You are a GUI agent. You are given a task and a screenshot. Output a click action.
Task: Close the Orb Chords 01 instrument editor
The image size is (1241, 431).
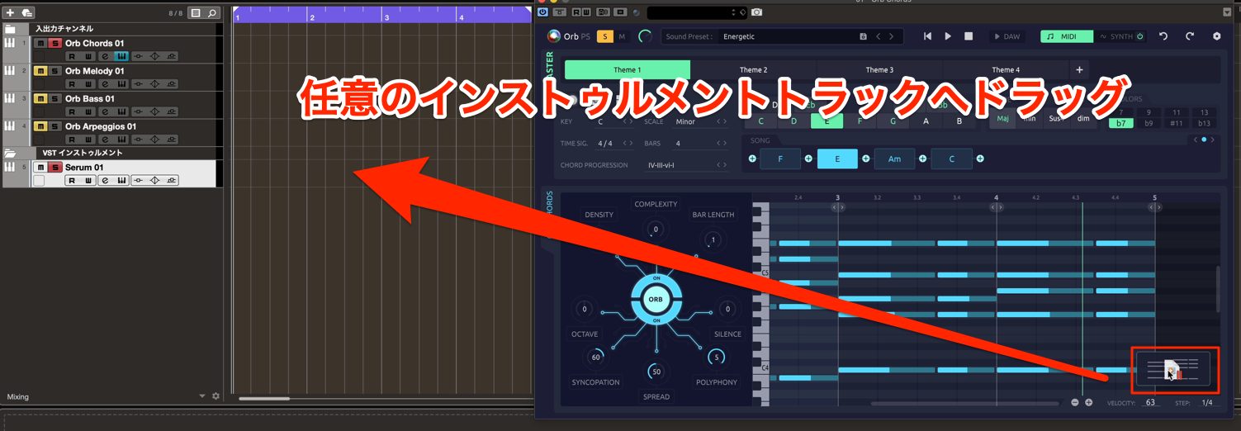click(x=121, y=56)
